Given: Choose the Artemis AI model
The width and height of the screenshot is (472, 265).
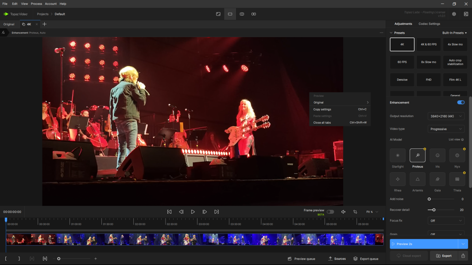Looking at the screenshot, I should coord(418,179).
